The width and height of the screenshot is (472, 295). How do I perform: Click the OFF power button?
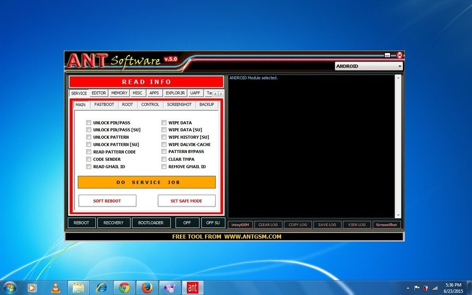click(187, 223)
